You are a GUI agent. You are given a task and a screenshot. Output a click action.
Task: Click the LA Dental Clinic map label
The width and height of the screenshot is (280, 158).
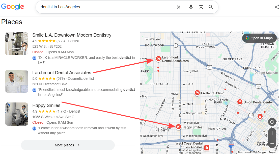coord(212,93)
